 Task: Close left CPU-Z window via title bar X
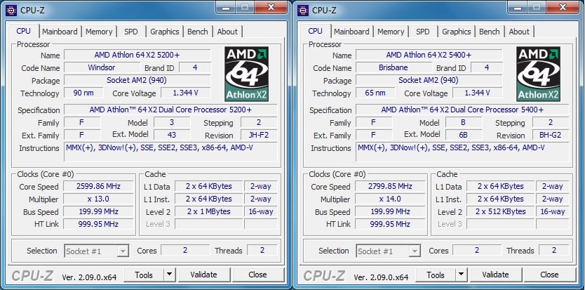pyautogui.click(x=271, y=7)
